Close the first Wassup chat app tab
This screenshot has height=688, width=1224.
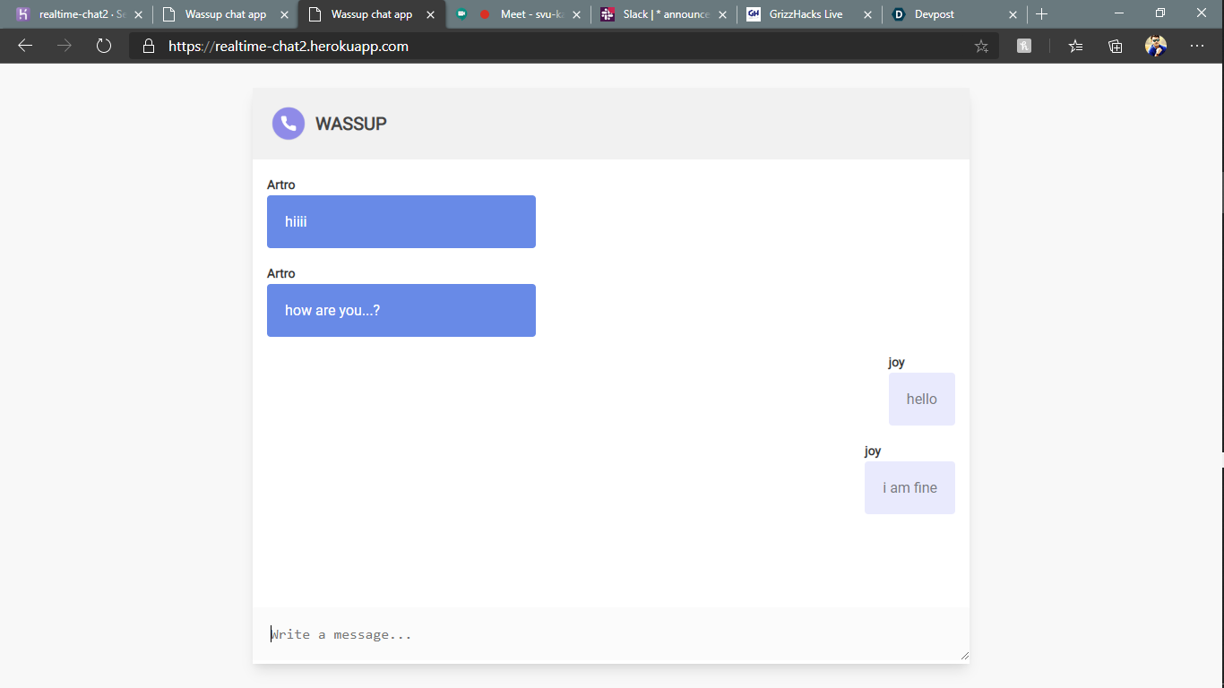tap(284, 14)
